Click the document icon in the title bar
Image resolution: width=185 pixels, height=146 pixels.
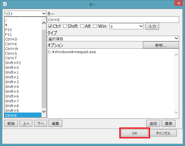click(x=5, y=4)
